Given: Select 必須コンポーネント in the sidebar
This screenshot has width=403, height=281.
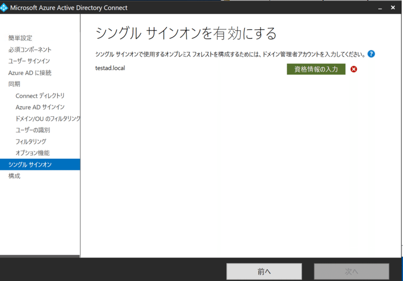Looking at the screenshot, I should coord(30,49).
